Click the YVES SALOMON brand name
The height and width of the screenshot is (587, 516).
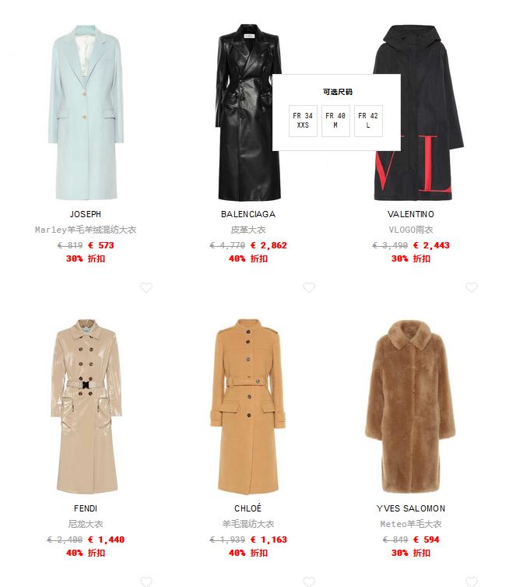(x=411, y=508)
